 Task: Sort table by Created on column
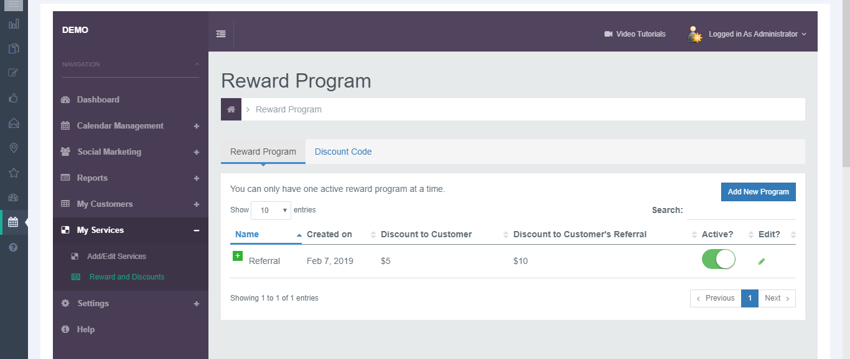[329, 235]
